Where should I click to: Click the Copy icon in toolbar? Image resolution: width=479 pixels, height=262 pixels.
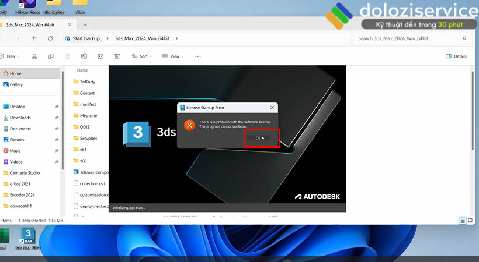(51, 56)
